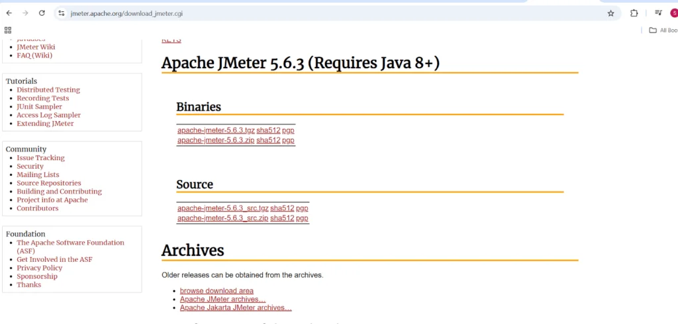Open pgp for apache-jmeter-5.6.3.tgz binary
The image size is (678, 324).
(289, 130)
